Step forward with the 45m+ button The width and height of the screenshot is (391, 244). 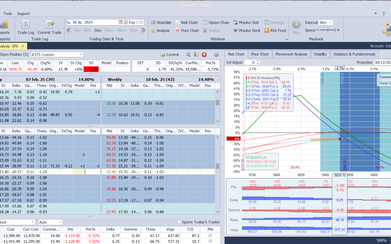click(x=122, y=30)
